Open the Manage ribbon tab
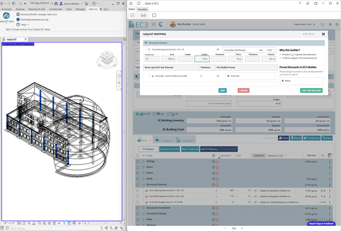 click(80, 9)
